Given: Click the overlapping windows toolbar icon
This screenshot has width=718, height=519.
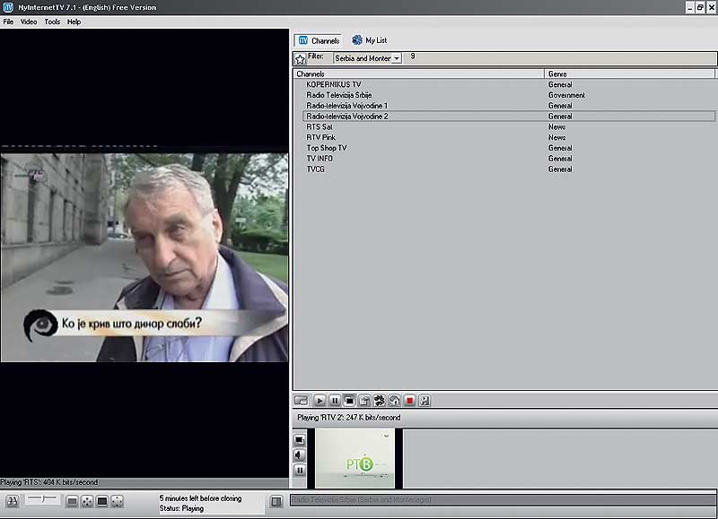Looking at the screenshot, I should tap(349, 401).
